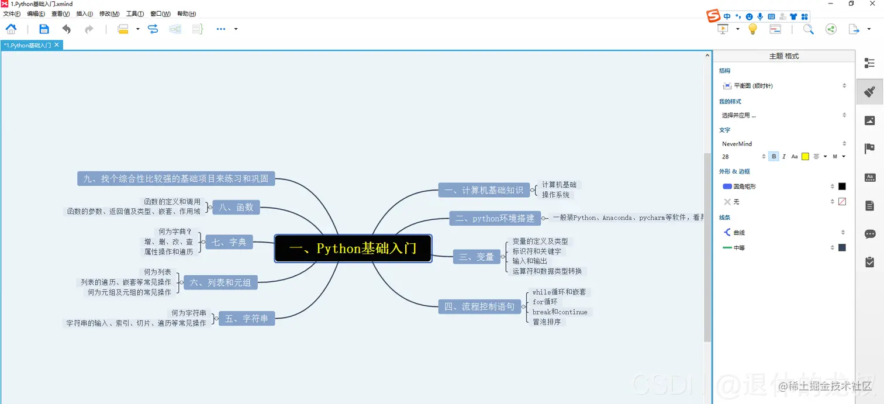The width and height of the screenshot is (884, 404).
Task: Start presentation mode from the top-right icon
Action: 724,29
